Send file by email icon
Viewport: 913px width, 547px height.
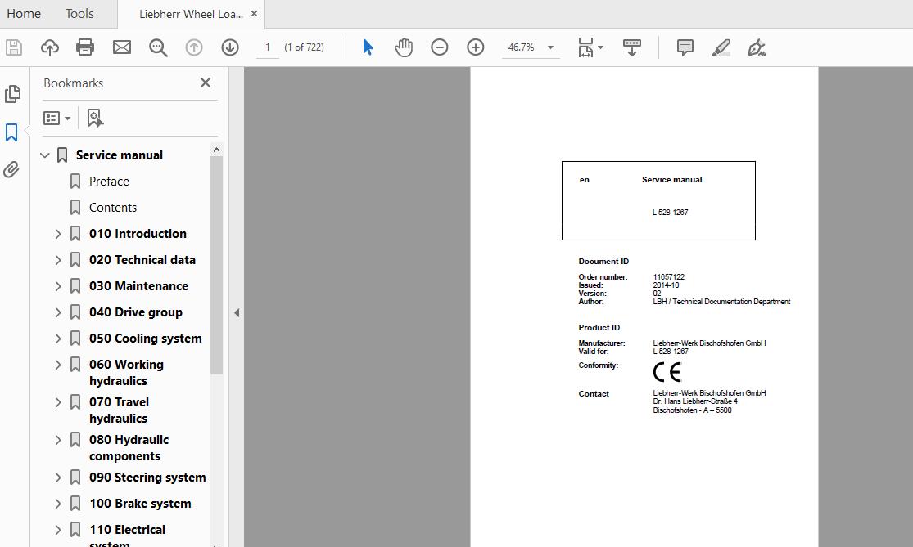pos(122,47)
